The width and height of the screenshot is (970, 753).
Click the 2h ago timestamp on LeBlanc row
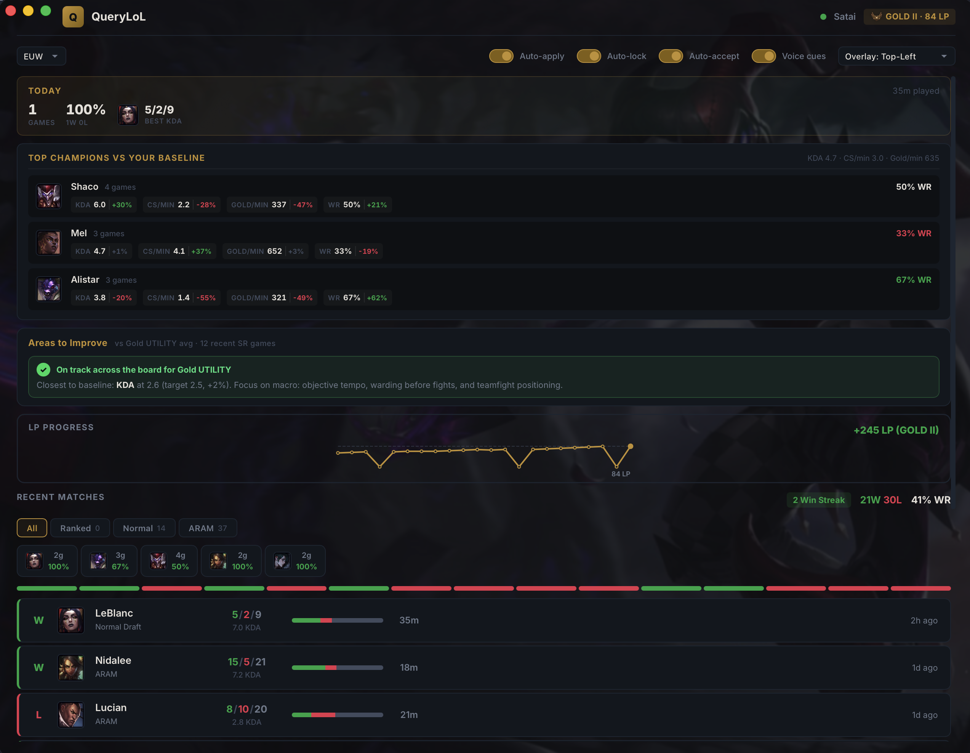(x=924, y=620)
